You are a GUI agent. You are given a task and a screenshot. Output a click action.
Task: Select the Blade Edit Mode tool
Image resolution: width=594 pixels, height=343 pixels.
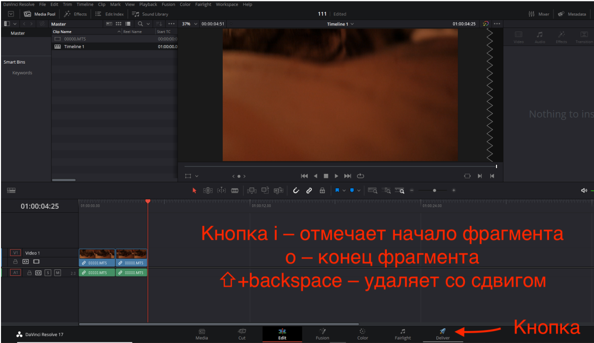click(235, 191)
